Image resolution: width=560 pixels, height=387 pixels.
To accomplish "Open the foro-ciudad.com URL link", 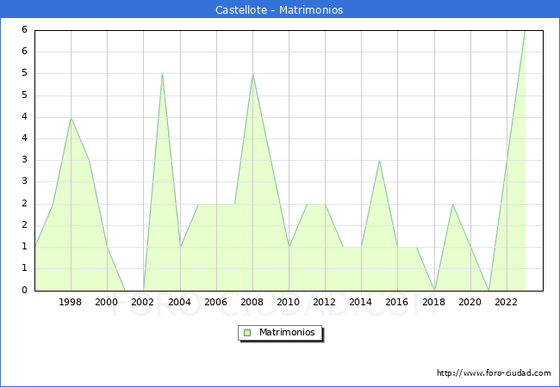I will (x=494, y=373).
